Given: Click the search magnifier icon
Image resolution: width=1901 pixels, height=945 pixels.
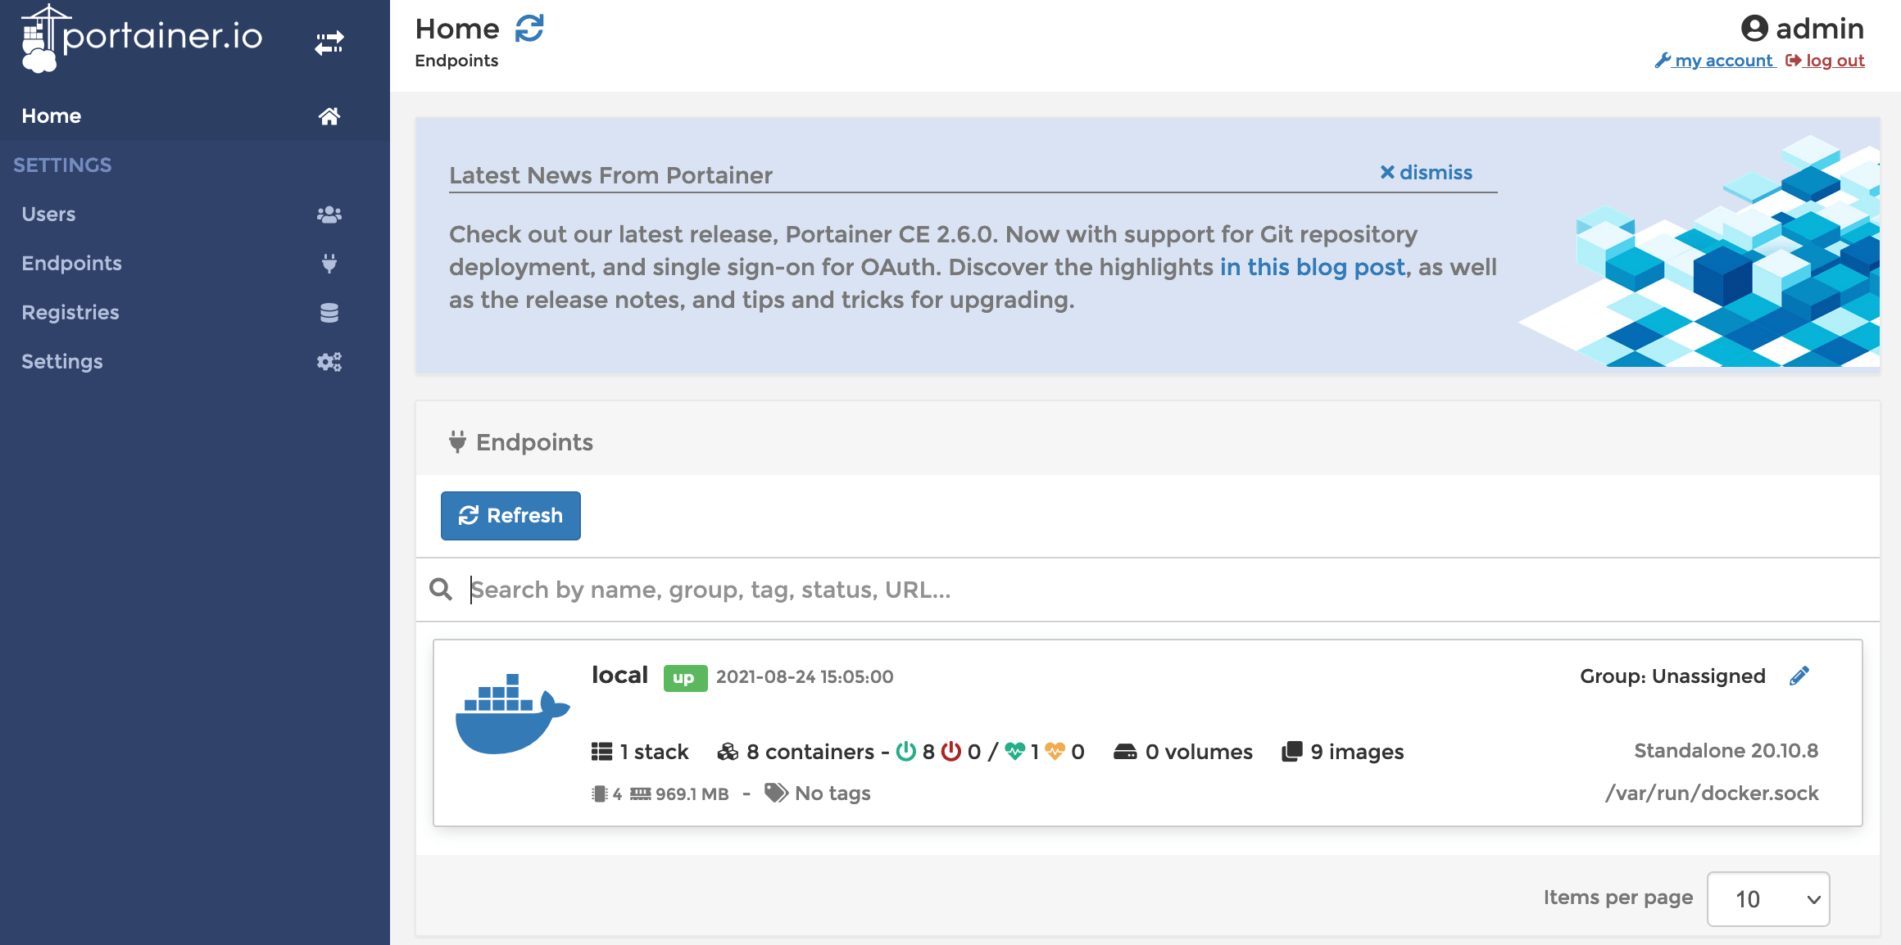Looking at the screenshot, I should pyautogui.click(x=441, y=589).
